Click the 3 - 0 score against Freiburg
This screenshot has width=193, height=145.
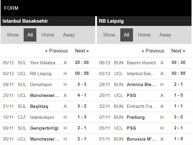click(178, 117)
